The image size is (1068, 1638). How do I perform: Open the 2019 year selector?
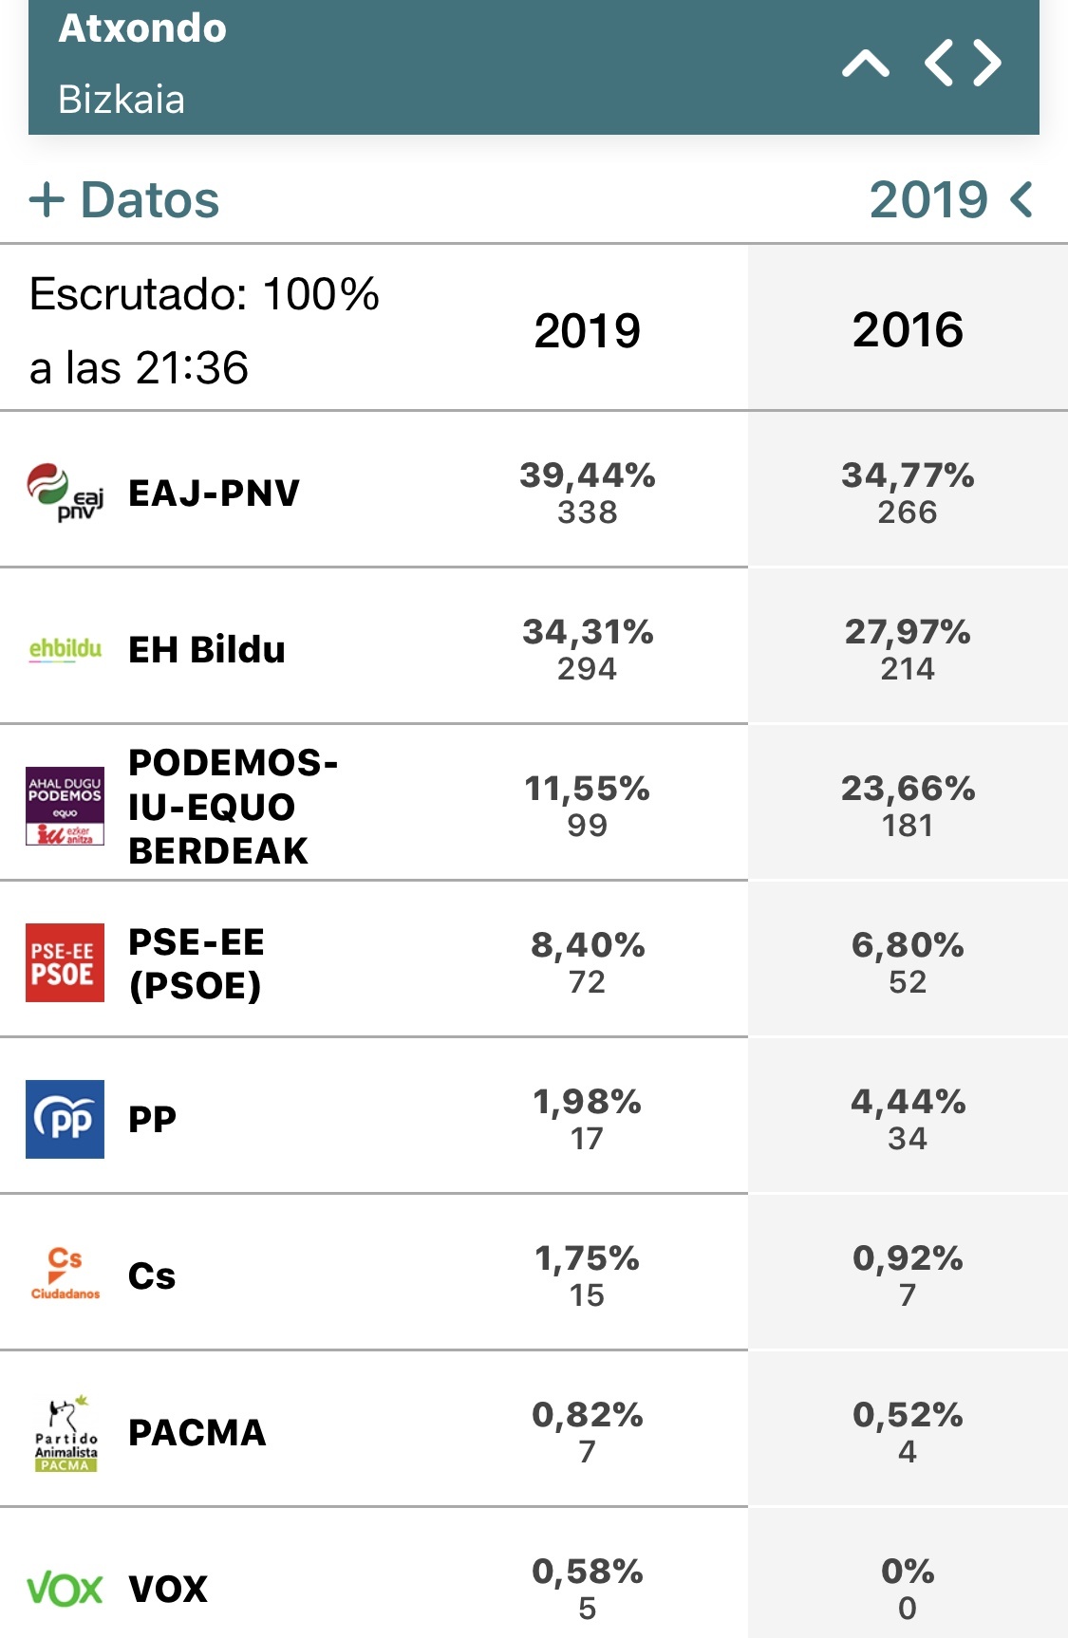(x=951, y=200)
